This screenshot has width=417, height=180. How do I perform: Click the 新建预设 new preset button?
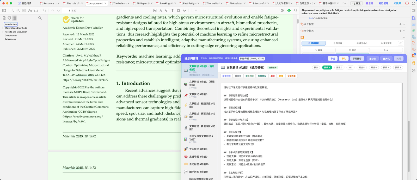pyautogui.click(x=226, y=76)
